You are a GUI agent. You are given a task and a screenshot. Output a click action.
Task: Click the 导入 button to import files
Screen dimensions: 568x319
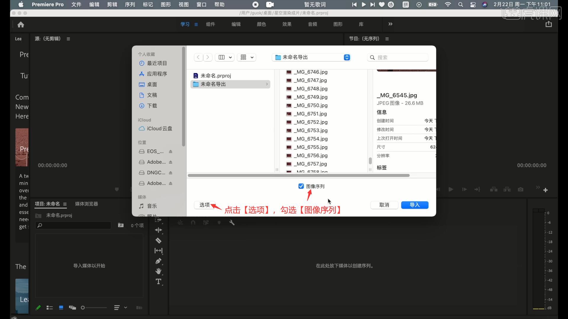tap(414, 205)
